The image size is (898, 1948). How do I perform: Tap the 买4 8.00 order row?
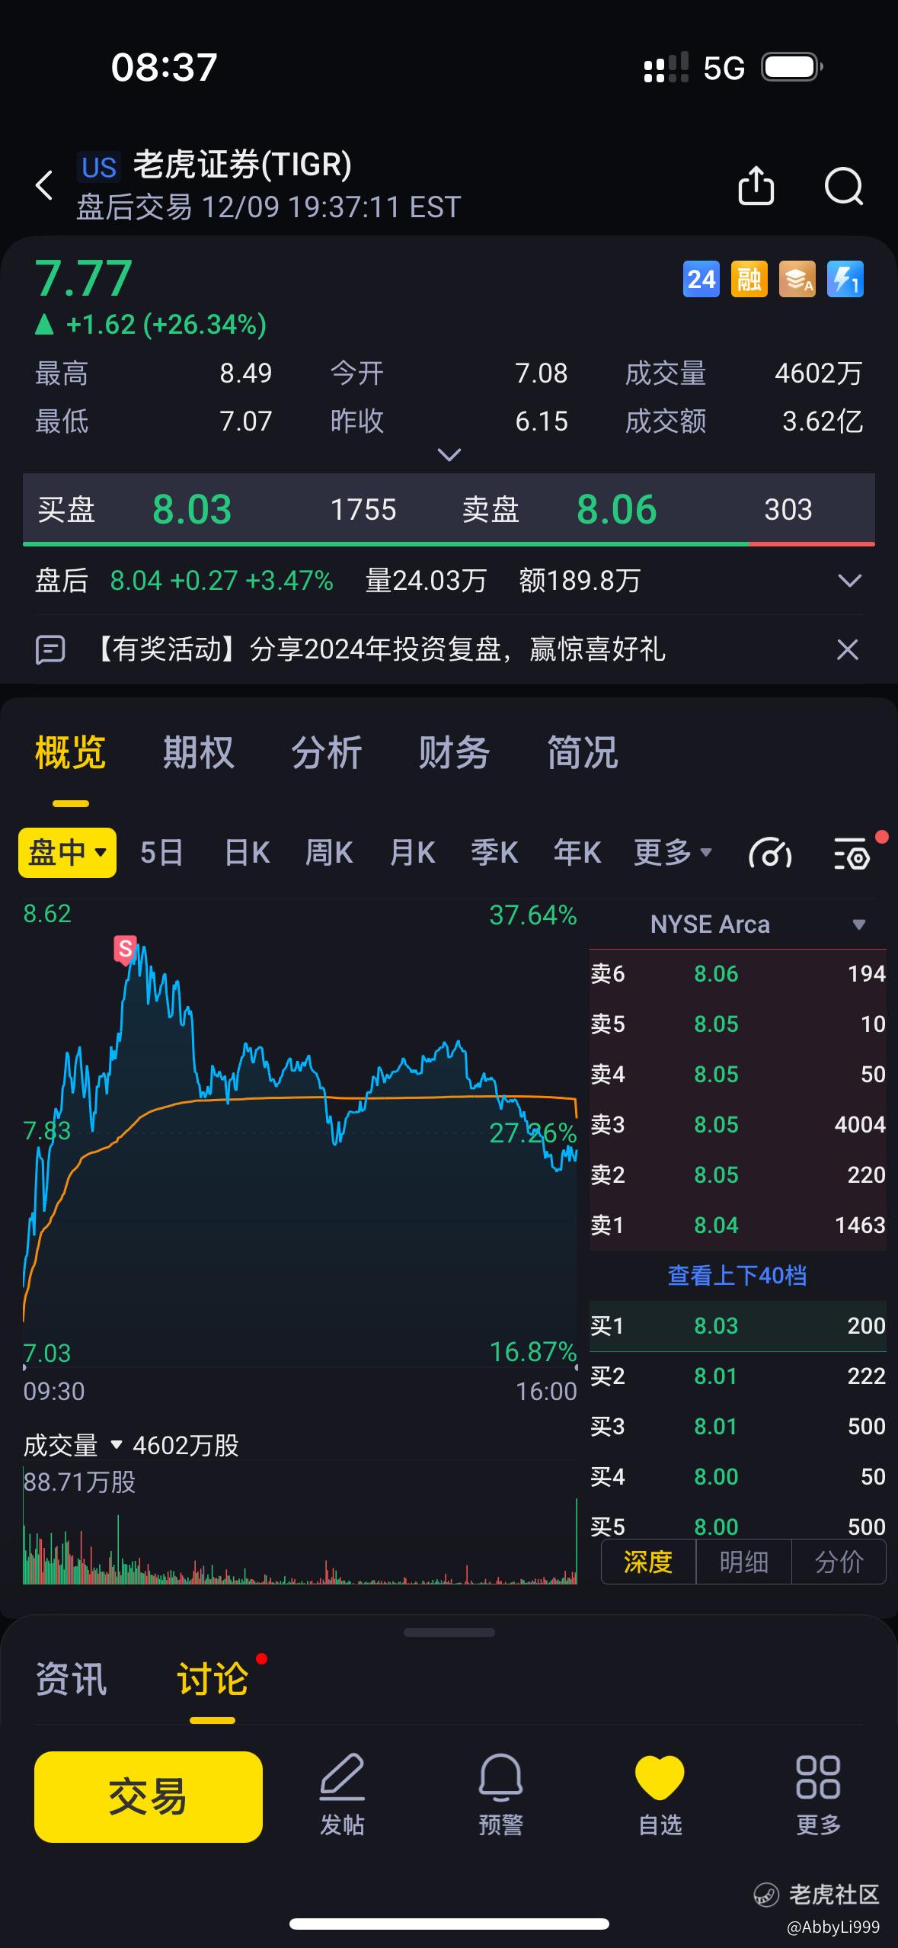(x=737, y=1476)
